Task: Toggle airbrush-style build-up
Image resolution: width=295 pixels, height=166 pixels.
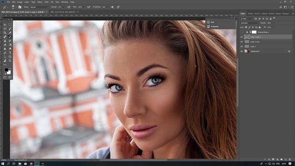Action: (88, 7)
